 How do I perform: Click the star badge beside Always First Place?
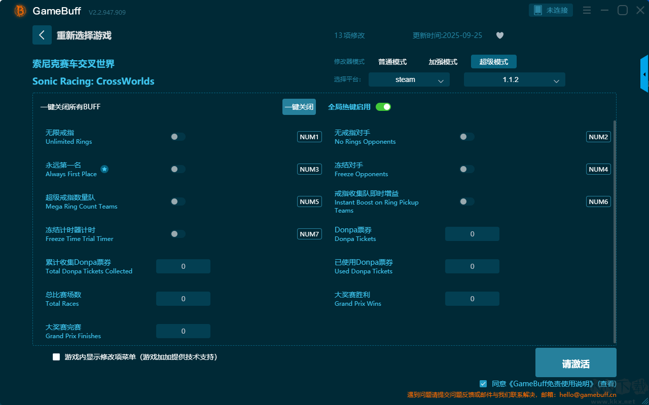[x=104, y=169]
